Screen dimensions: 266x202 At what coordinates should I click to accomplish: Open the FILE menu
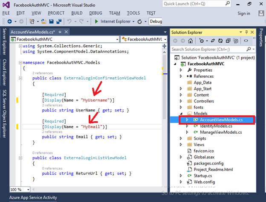(x=6, y=13)
